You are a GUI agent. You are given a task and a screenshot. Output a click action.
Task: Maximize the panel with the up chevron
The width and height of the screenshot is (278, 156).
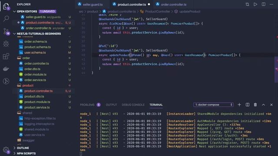pos(264,105)
